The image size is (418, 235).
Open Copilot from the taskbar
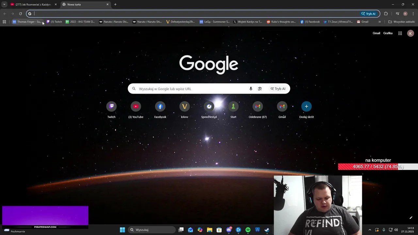tap(200, 230)
